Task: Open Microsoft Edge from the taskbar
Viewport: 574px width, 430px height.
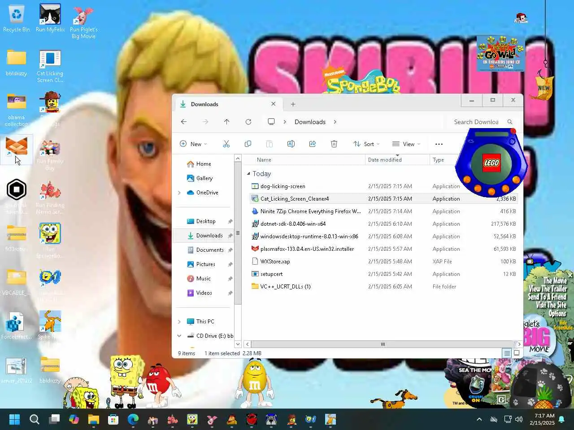Action: point(133,419)
